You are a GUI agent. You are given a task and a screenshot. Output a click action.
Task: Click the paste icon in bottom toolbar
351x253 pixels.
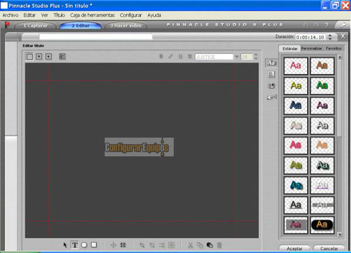tap(209, 245)
